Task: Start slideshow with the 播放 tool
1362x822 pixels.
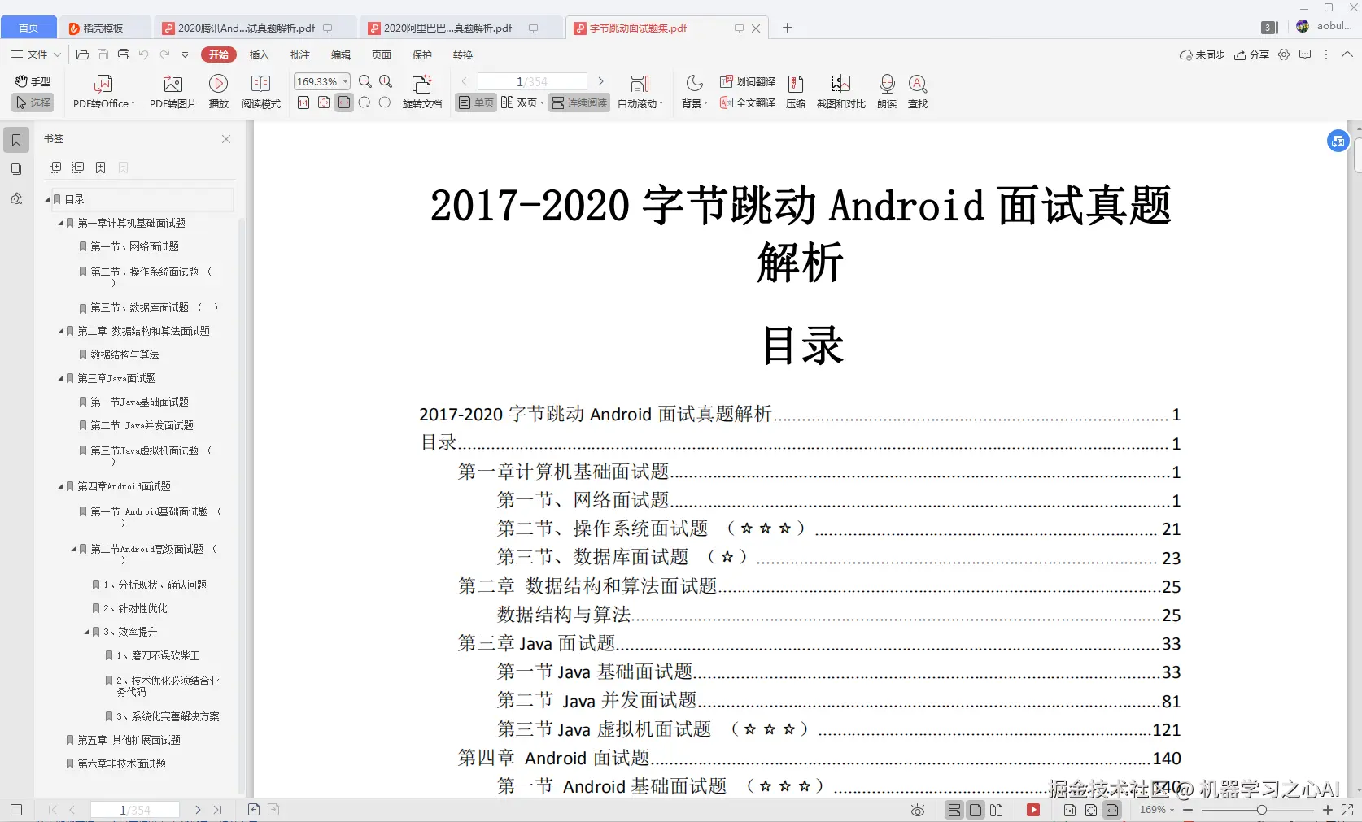Action: click(218, 91)
